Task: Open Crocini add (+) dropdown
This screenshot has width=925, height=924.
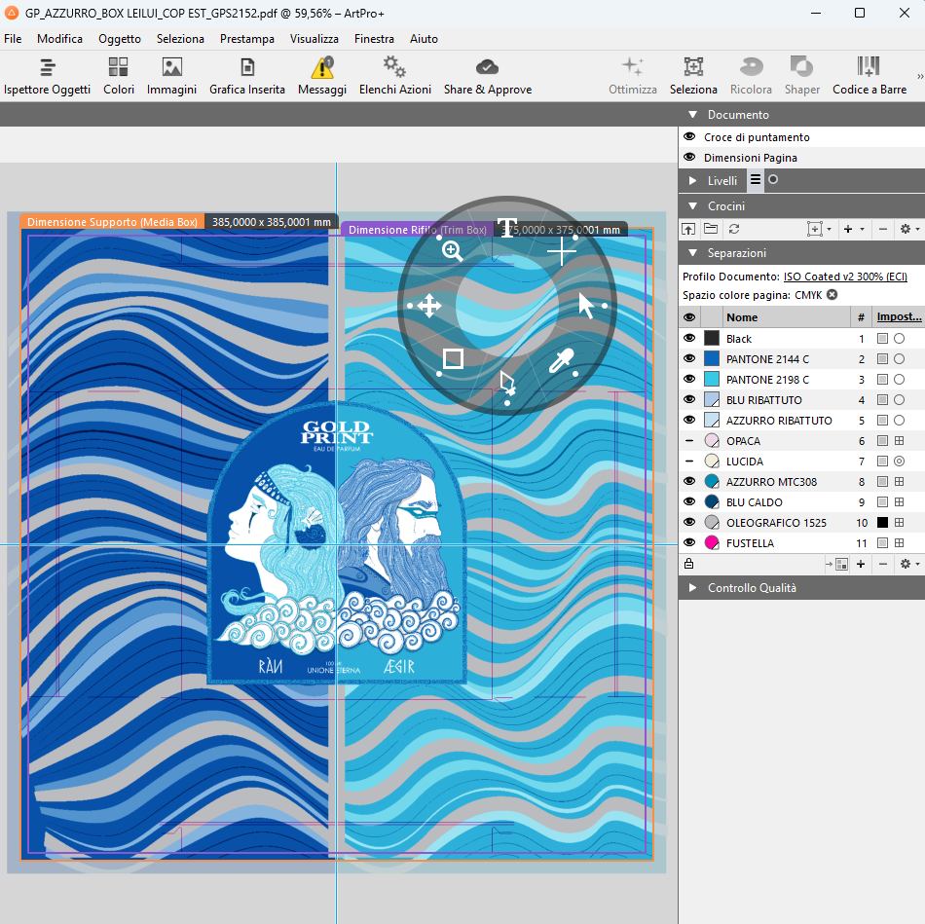Action: (853, 229)
